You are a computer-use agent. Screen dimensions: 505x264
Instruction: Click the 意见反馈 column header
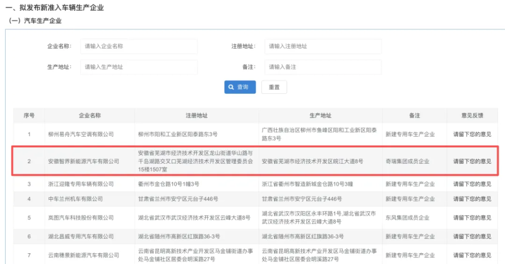[x=472, y=115]
